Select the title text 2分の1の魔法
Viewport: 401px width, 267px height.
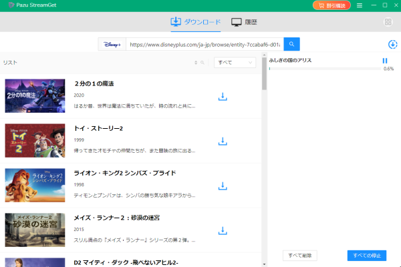click(x=94, y=83)
